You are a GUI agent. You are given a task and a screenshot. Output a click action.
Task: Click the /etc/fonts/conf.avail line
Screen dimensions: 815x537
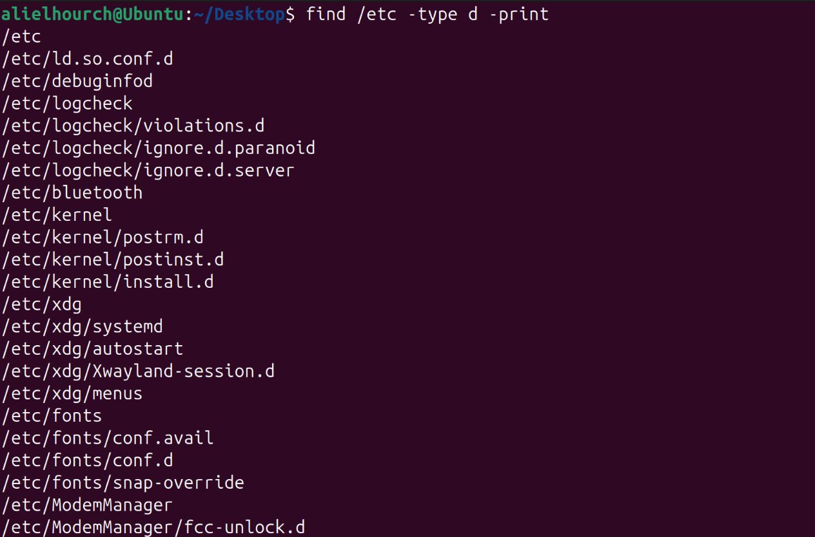(x=108, y=438)
